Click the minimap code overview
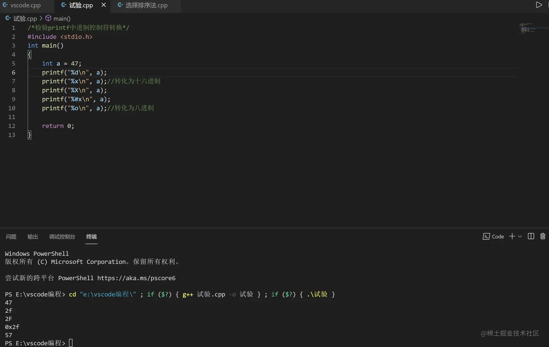Viewport: 549px width, 347px height. (527, 28)
